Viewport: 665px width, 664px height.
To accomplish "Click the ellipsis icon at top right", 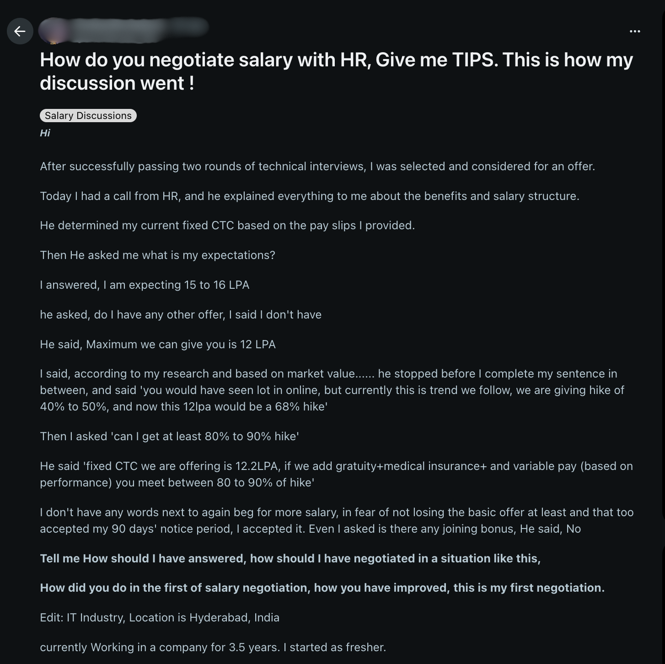I will [635, 31].
